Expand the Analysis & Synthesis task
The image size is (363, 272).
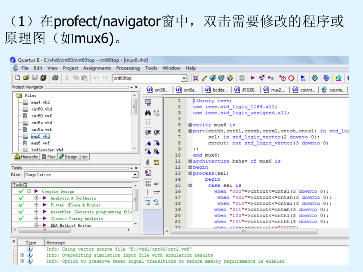[36, 198]
